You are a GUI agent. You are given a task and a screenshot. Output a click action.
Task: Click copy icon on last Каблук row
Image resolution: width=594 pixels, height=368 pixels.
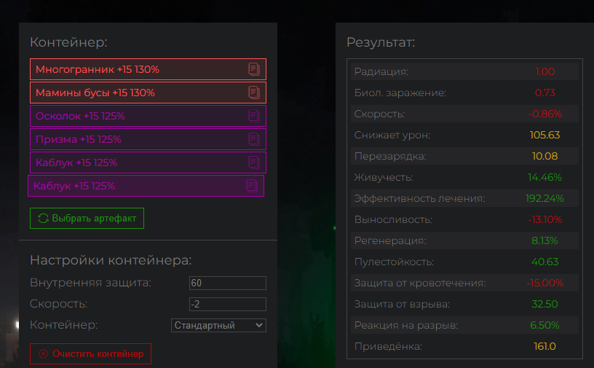point(252,186)
